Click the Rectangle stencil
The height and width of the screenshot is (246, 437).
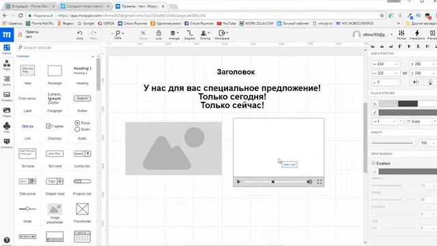point(55,71)
